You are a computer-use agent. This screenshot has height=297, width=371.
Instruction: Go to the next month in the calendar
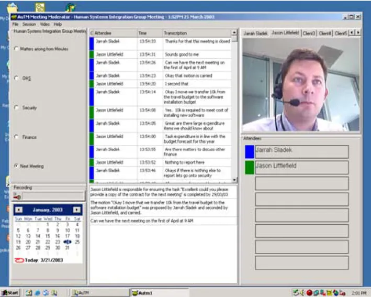[x=77, y=210]
